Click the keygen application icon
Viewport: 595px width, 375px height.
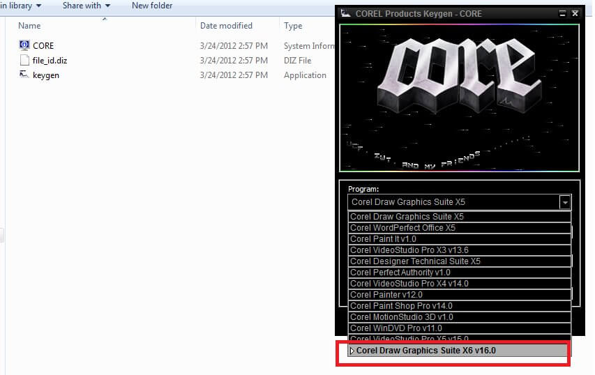point(24,75)
